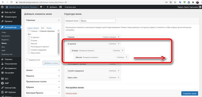Check the О проекте page checkbox
Image resolution: width=202 pixels, height=97 pixels.
(x=29, y=37)
